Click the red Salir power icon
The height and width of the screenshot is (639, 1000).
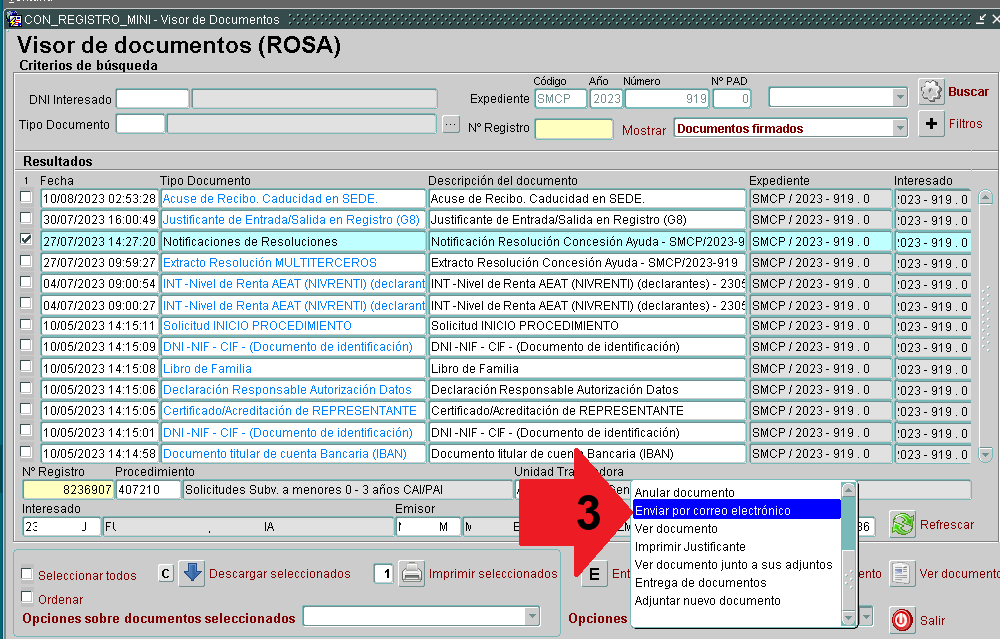pos(902,620)
